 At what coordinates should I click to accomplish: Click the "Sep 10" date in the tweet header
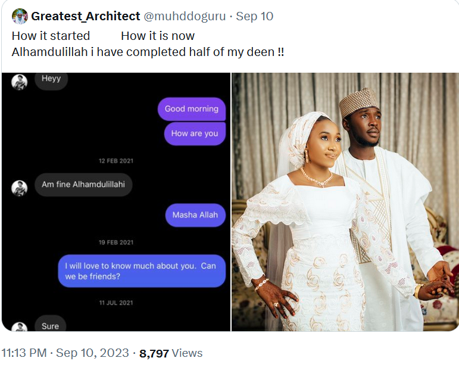(255, 16)
